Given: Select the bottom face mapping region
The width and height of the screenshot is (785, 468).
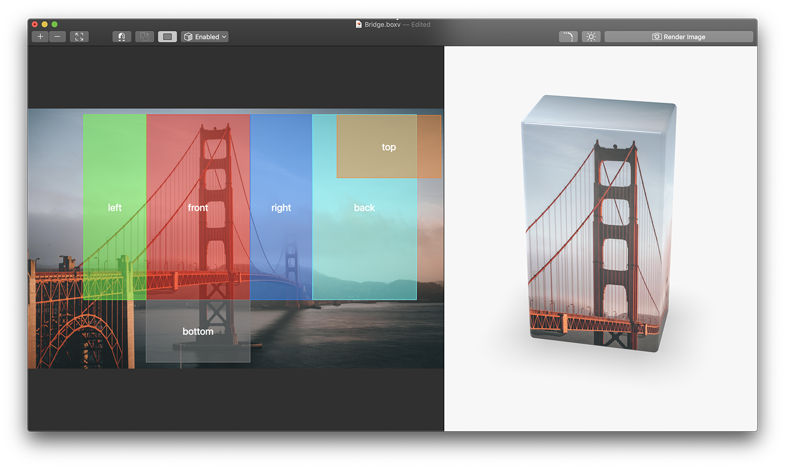Looking at the screenshot, I should pos(198,331).
